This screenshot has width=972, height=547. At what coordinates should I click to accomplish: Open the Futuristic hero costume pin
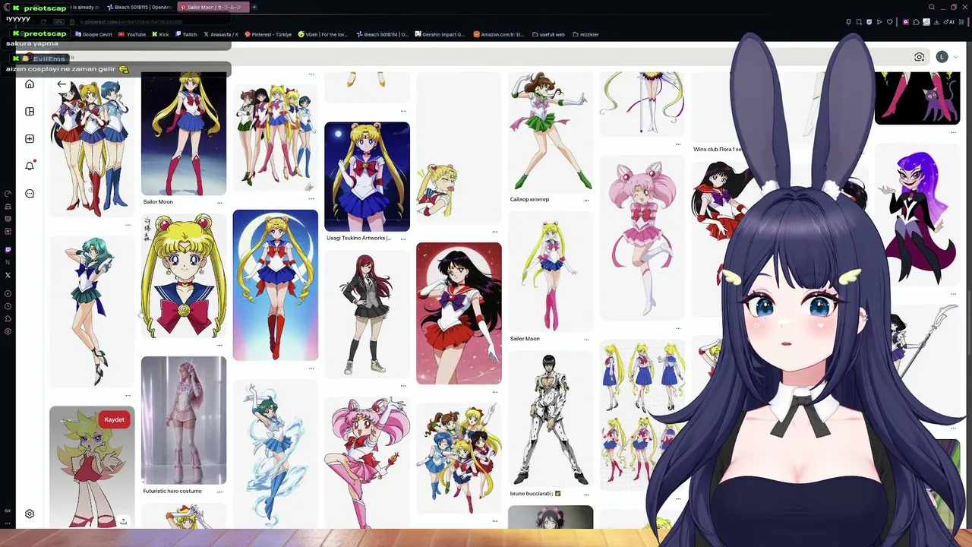pos(184,420)
